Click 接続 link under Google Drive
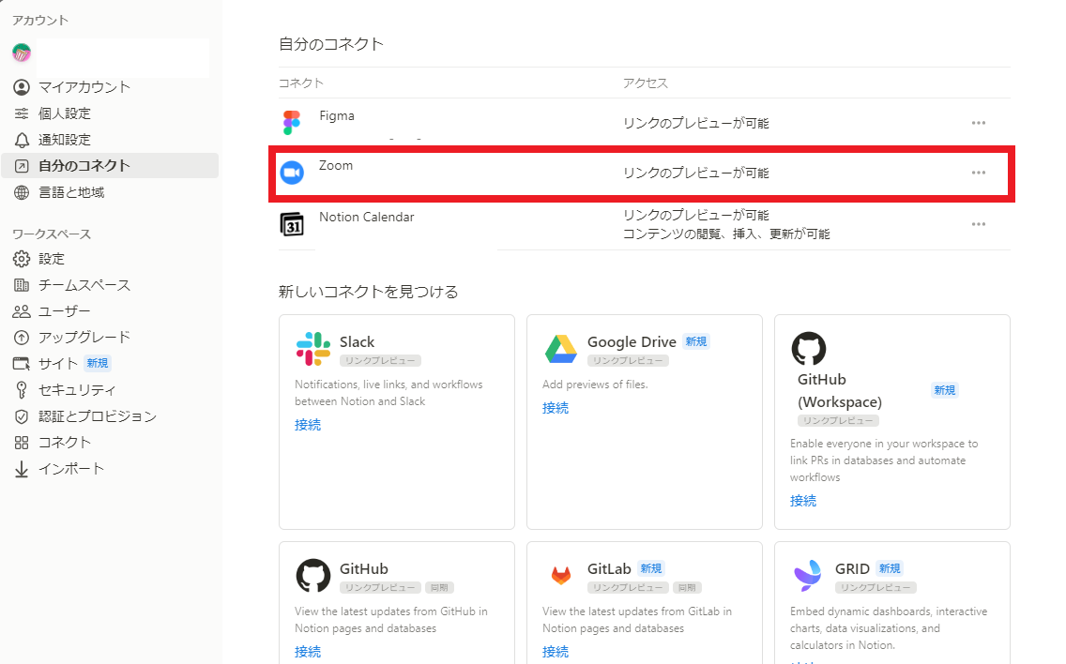The width and height of the screenshot is (1066, 664). click(556, 408)
